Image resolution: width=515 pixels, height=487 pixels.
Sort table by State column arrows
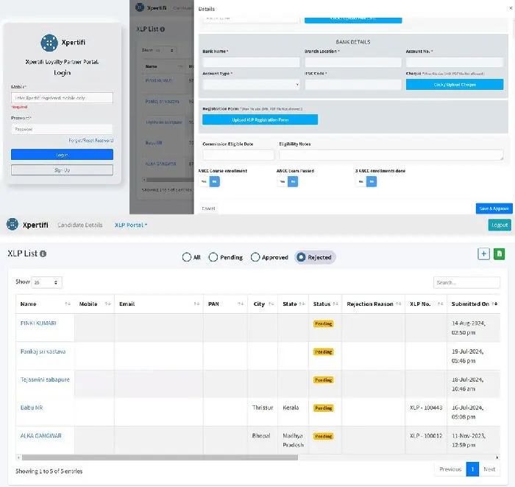pyautogui.click(x=302, y=304)
